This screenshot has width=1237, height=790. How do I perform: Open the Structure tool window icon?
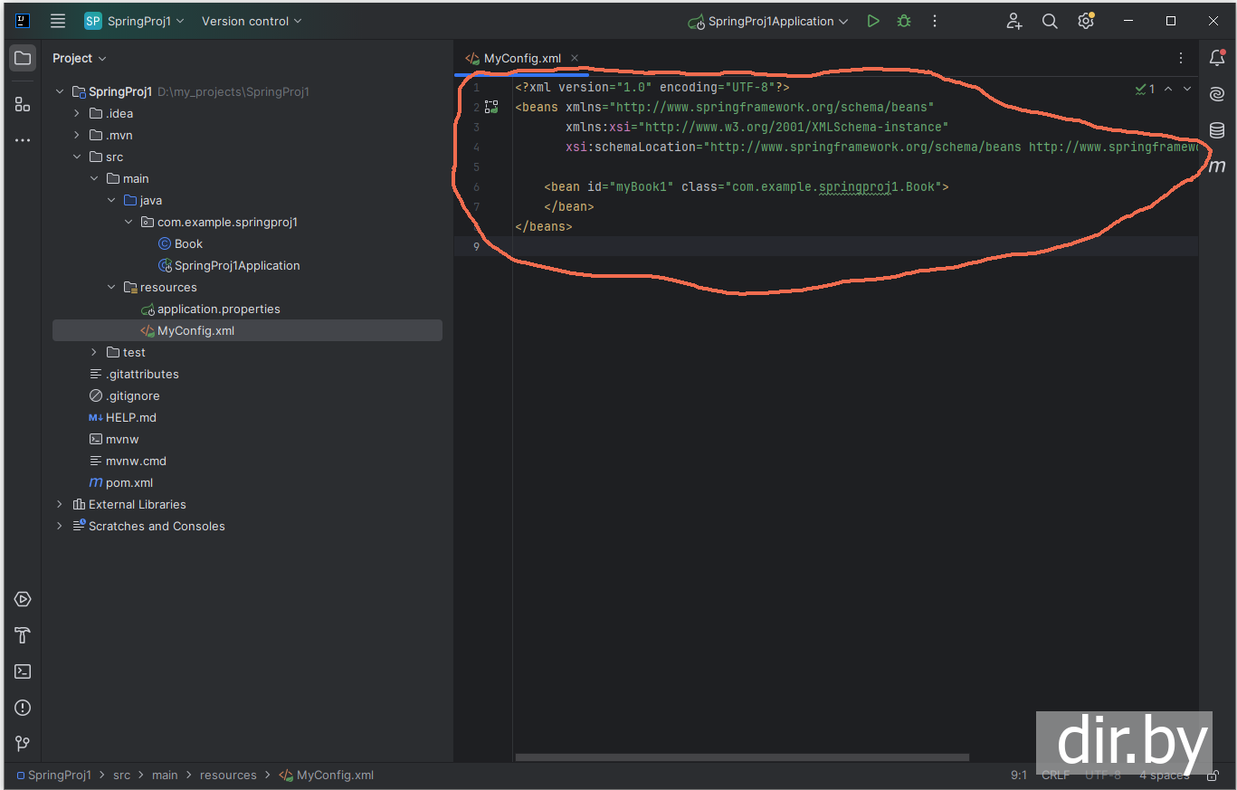23,104
